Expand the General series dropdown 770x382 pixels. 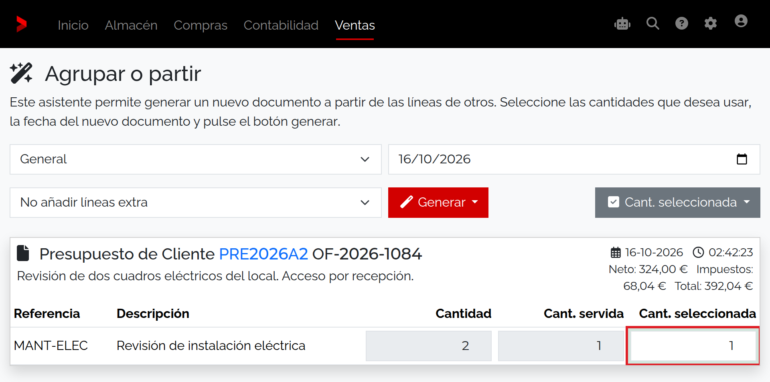coord(196,159)
